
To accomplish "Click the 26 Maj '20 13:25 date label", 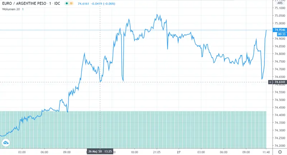I will pyautogui.click(x=99, y=151).
